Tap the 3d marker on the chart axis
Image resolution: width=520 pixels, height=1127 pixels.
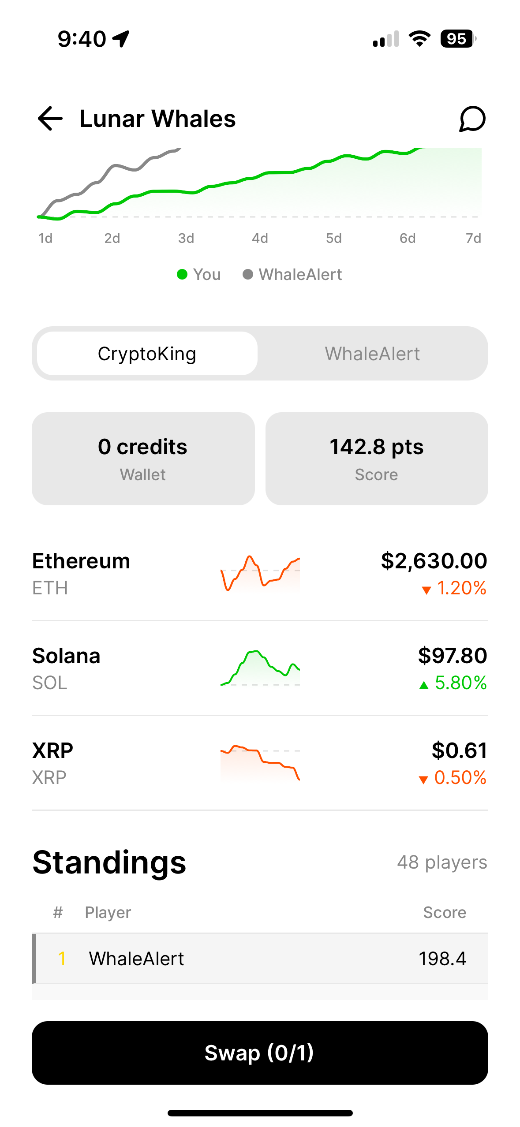pyautogui.click(x=186, y=239)
